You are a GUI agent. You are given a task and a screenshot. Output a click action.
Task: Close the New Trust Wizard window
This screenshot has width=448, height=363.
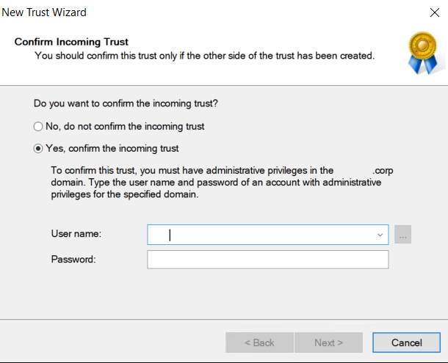click(x=433, y=12)
